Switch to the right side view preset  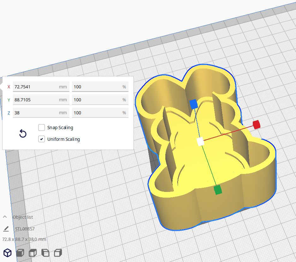click(57, 253)
